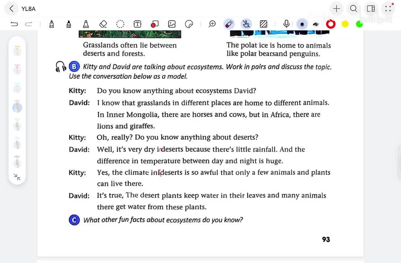Click 'can live there.' line
The image size is (401, 263).
(x=120, y=184)
